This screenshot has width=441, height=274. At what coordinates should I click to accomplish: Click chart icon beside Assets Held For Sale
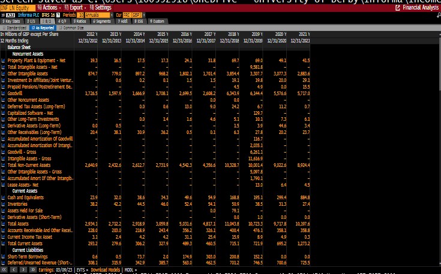click(3, 211)
